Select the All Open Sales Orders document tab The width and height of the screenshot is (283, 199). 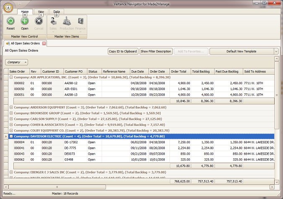[25, 43]
